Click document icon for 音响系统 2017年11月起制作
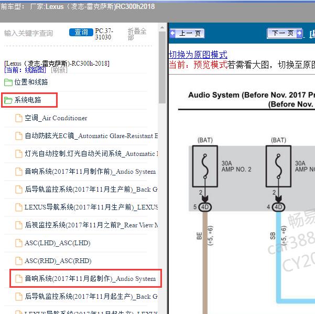Image resolution: width=315 pixels, height=314 pixels. [x=19, y=279]
